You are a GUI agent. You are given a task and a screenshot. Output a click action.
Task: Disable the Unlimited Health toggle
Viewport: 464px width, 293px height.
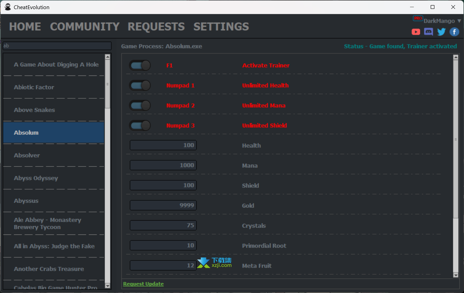coord(140,85)
